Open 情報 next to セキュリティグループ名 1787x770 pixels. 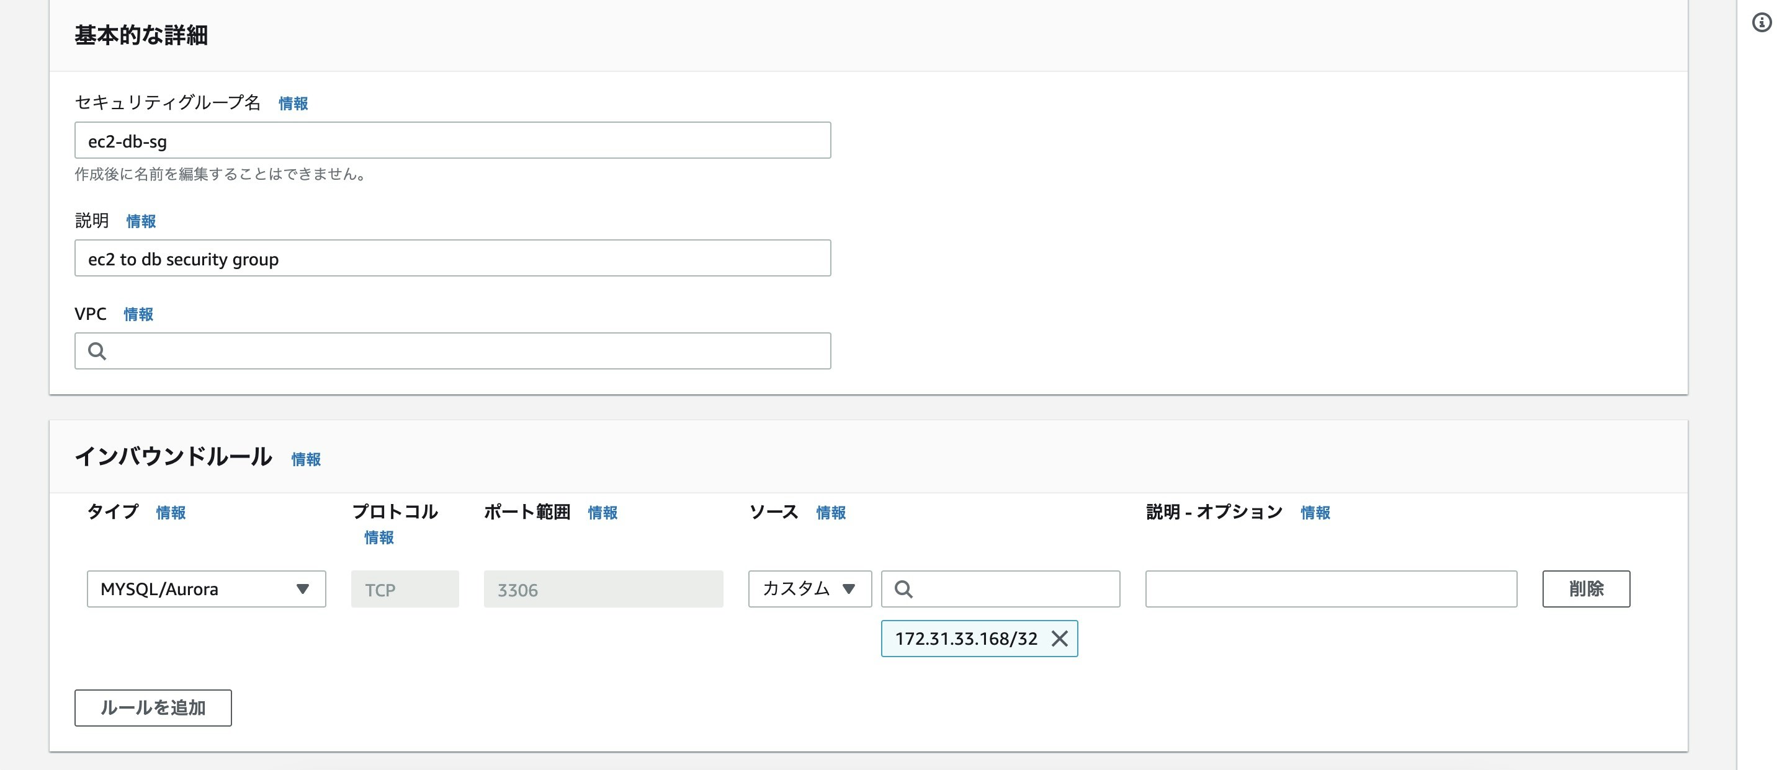pos(292,104)
